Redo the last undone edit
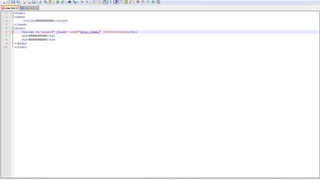The height and width of the screenshot is (180, 320). 62,2
